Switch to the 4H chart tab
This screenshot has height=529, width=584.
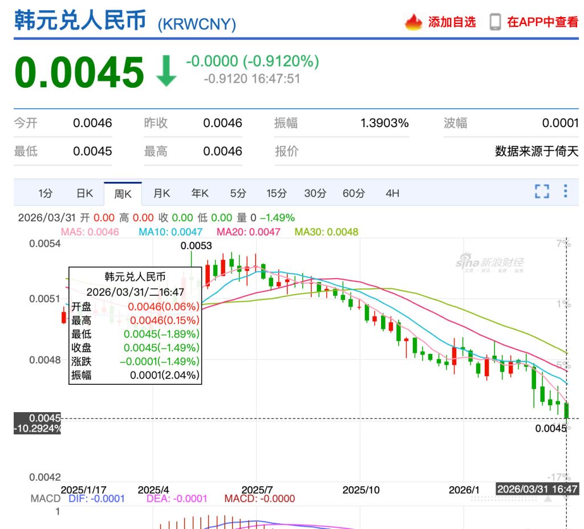coord(392,193)
